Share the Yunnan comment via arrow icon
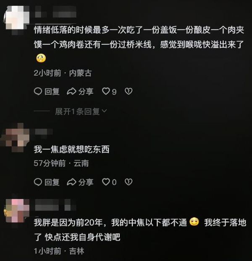Viewport: 252px width, 261px height. pyautogui.click(x=80, y=182)
